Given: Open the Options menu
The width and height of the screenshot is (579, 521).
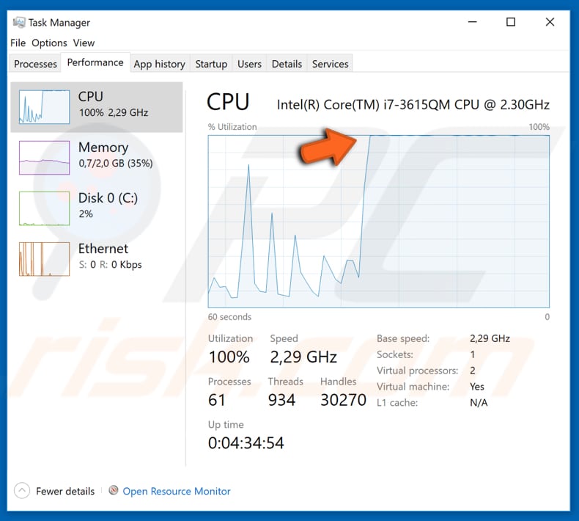Looking at the screenshot, I should [49, 43].
